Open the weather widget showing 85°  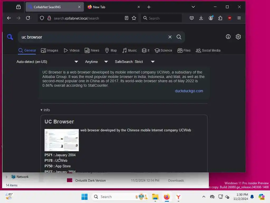point(9,196)
